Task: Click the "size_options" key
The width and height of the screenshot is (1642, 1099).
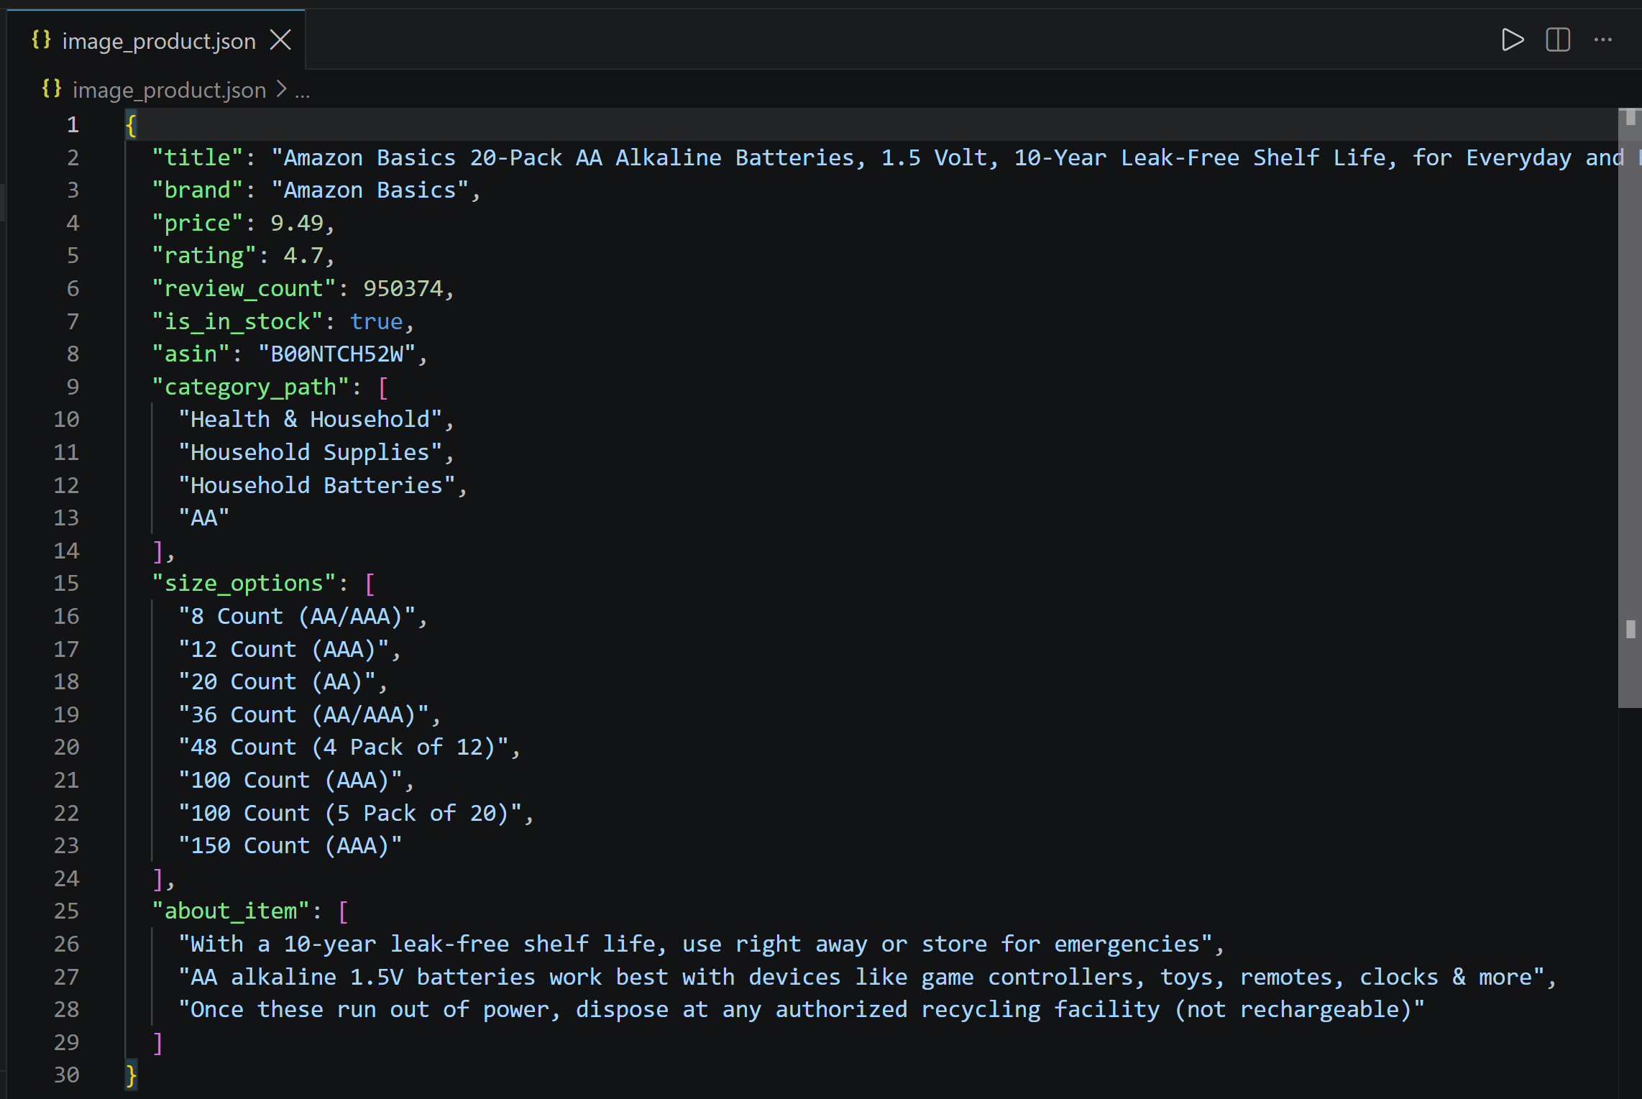Action: click(244, 583)
